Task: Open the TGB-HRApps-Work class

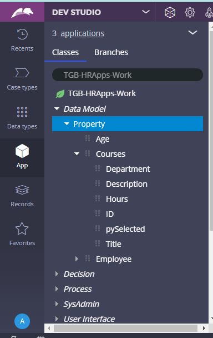Action: click(102, 93)
